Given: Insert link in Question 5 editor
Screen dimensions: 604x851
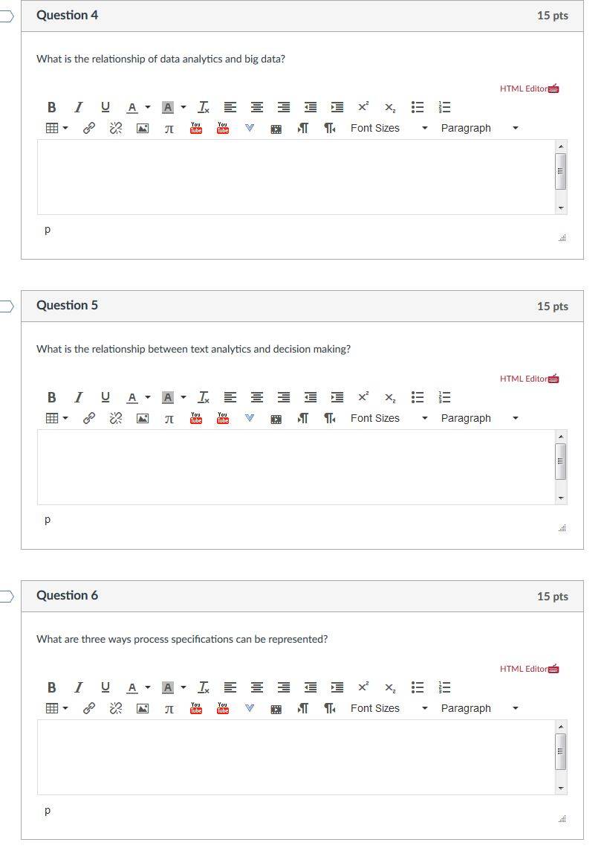Looking at the screenshot, I should pyautogui.click(x=89, y=419).
